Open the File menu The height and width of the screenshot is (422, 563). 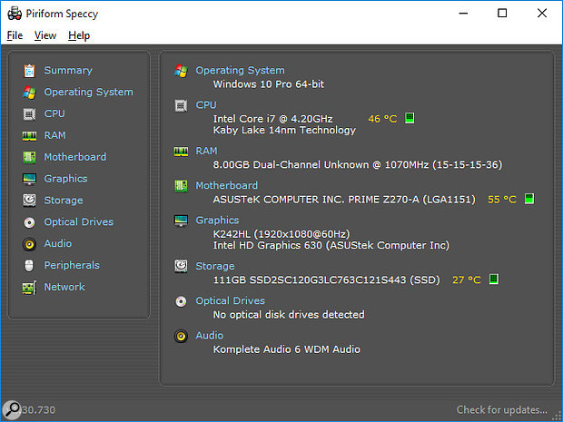[x=15, y=35]
